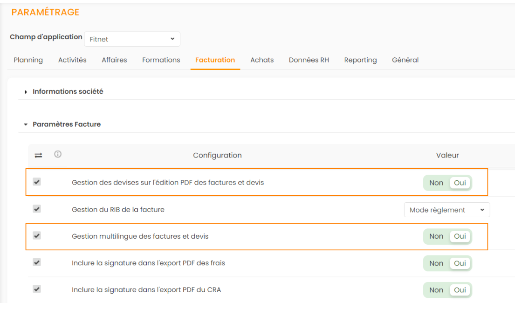Click the swap arrows icon in table header
The height and width of the screenshot is (309, 515).
(39, 156)
